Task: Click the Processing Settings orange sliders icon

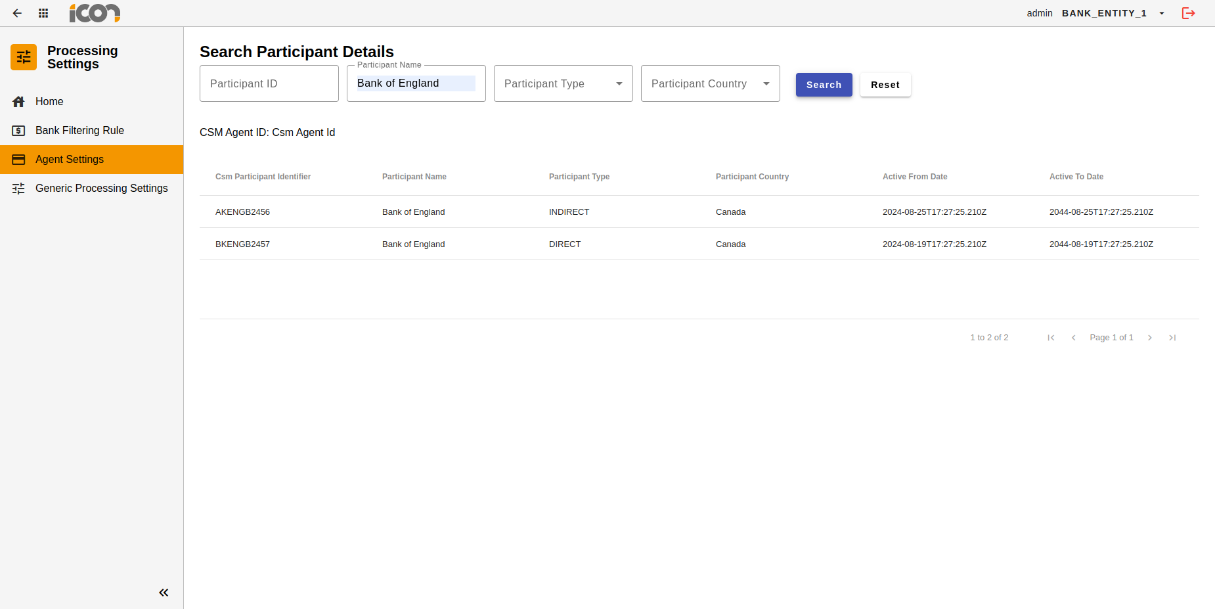Action: (24, 57)
